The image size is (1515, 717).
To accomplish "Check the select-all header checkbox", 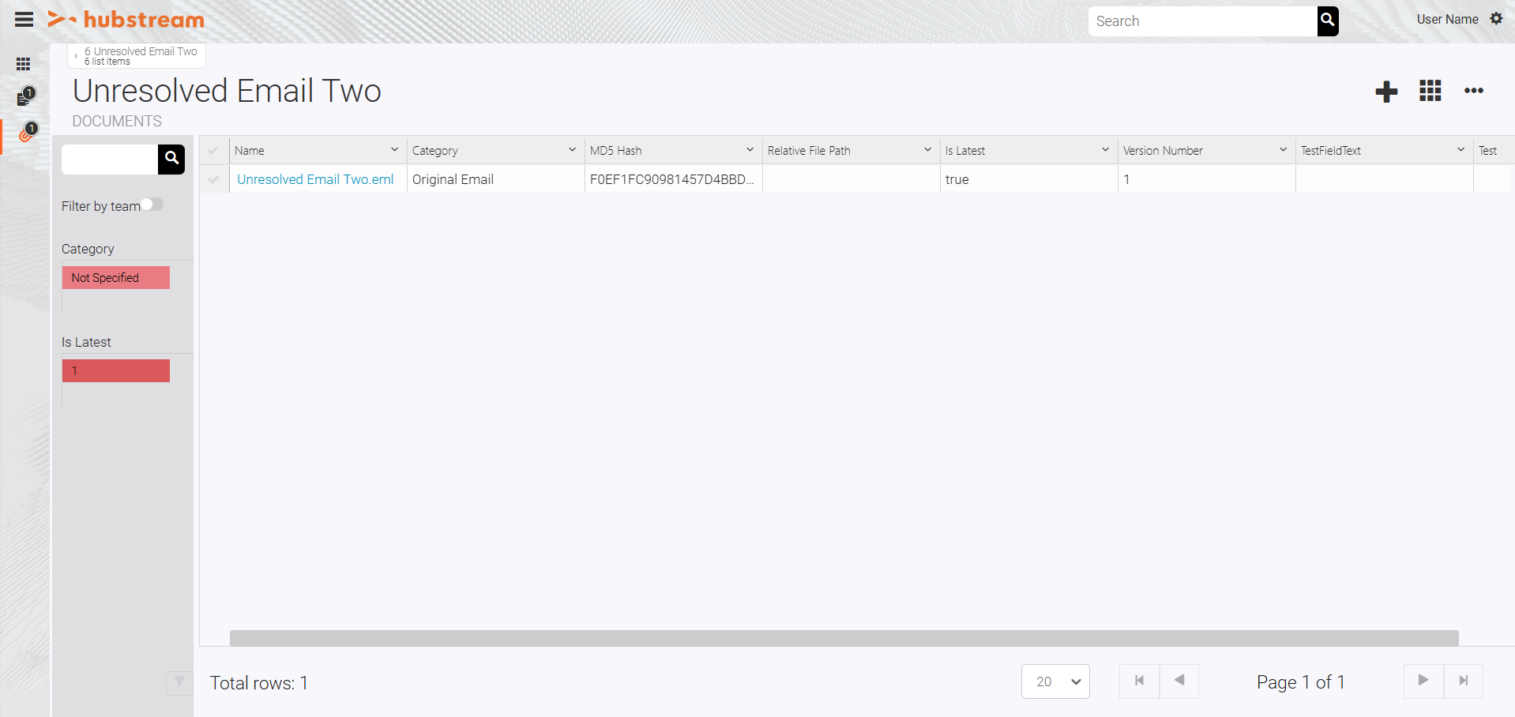I will 213,151.
